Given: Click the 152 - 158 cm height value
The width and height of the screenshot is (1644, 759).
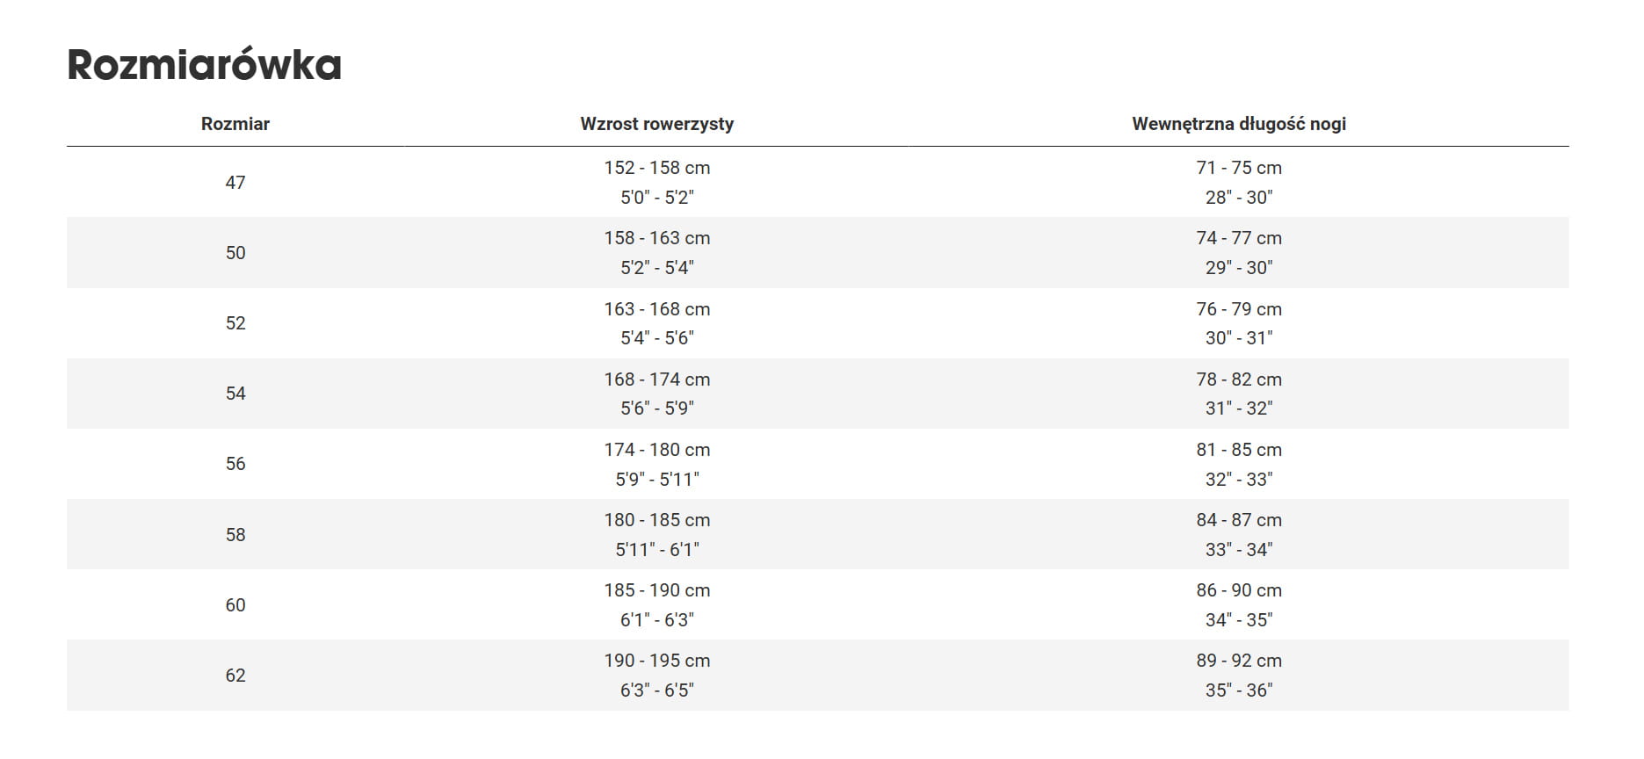Looking at the screenshot, I should pyautogui.click(x=656, y=168).
